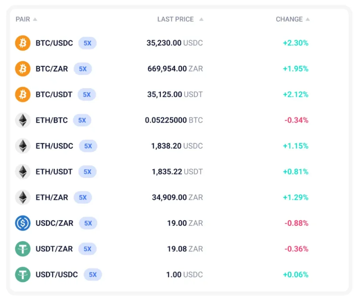Sort by PAIR using its arrow

tap(35, 20)
